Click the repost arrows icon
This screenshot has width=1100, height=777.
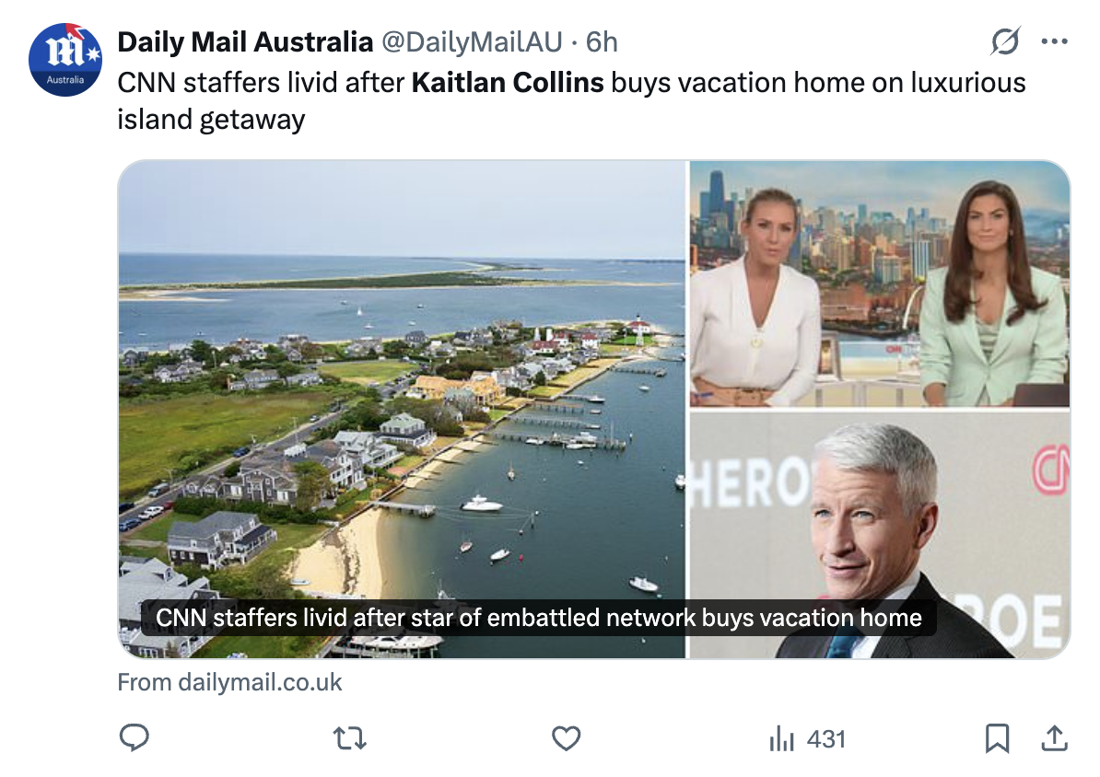click(349, 738)
